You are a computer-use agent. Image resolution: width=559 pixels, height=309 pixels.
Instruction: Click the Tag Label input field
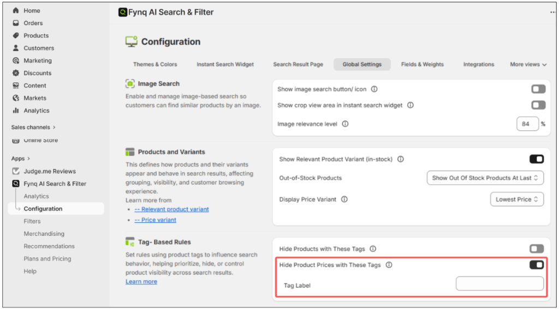tap(500, 284)
